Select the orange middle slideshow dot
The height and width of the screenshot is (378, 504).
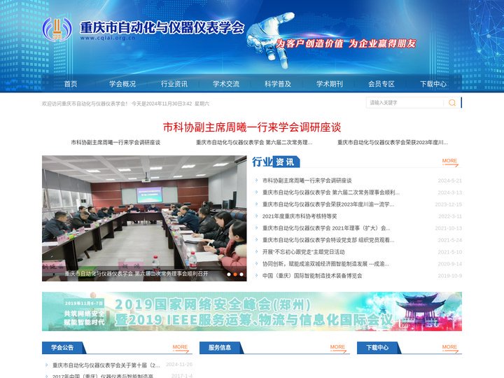pyautogui.click(x=235, y=274)
